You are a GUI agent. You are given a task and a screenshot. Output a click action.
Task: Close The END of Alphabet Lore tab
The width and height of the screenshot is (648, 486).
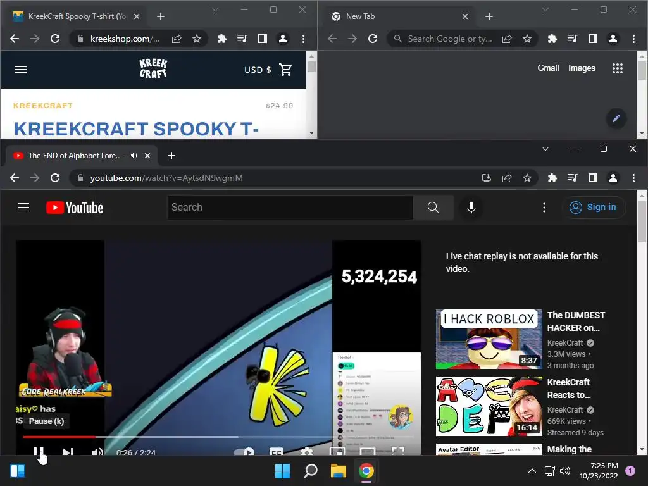click(147, 156)
